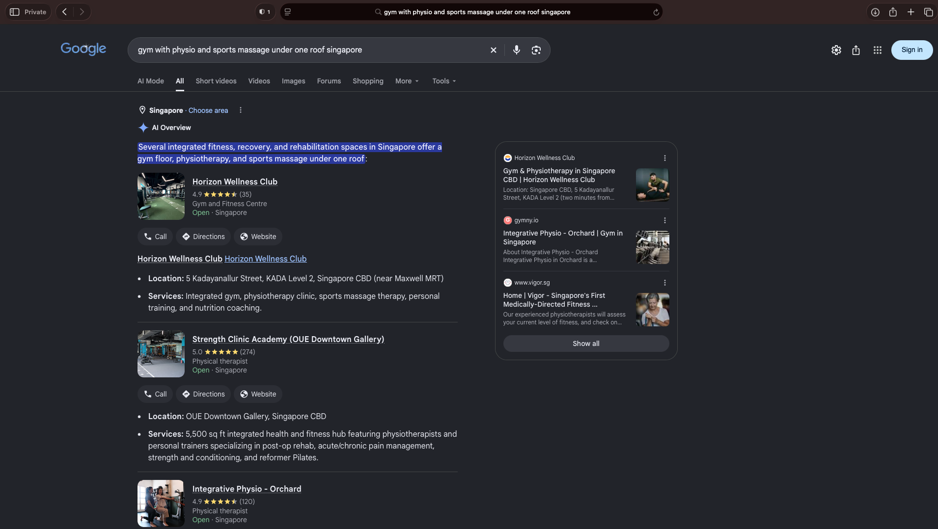This screenshot has height=529, width=938.
Task: Click the Show all sources button
Action: [586, 344]
